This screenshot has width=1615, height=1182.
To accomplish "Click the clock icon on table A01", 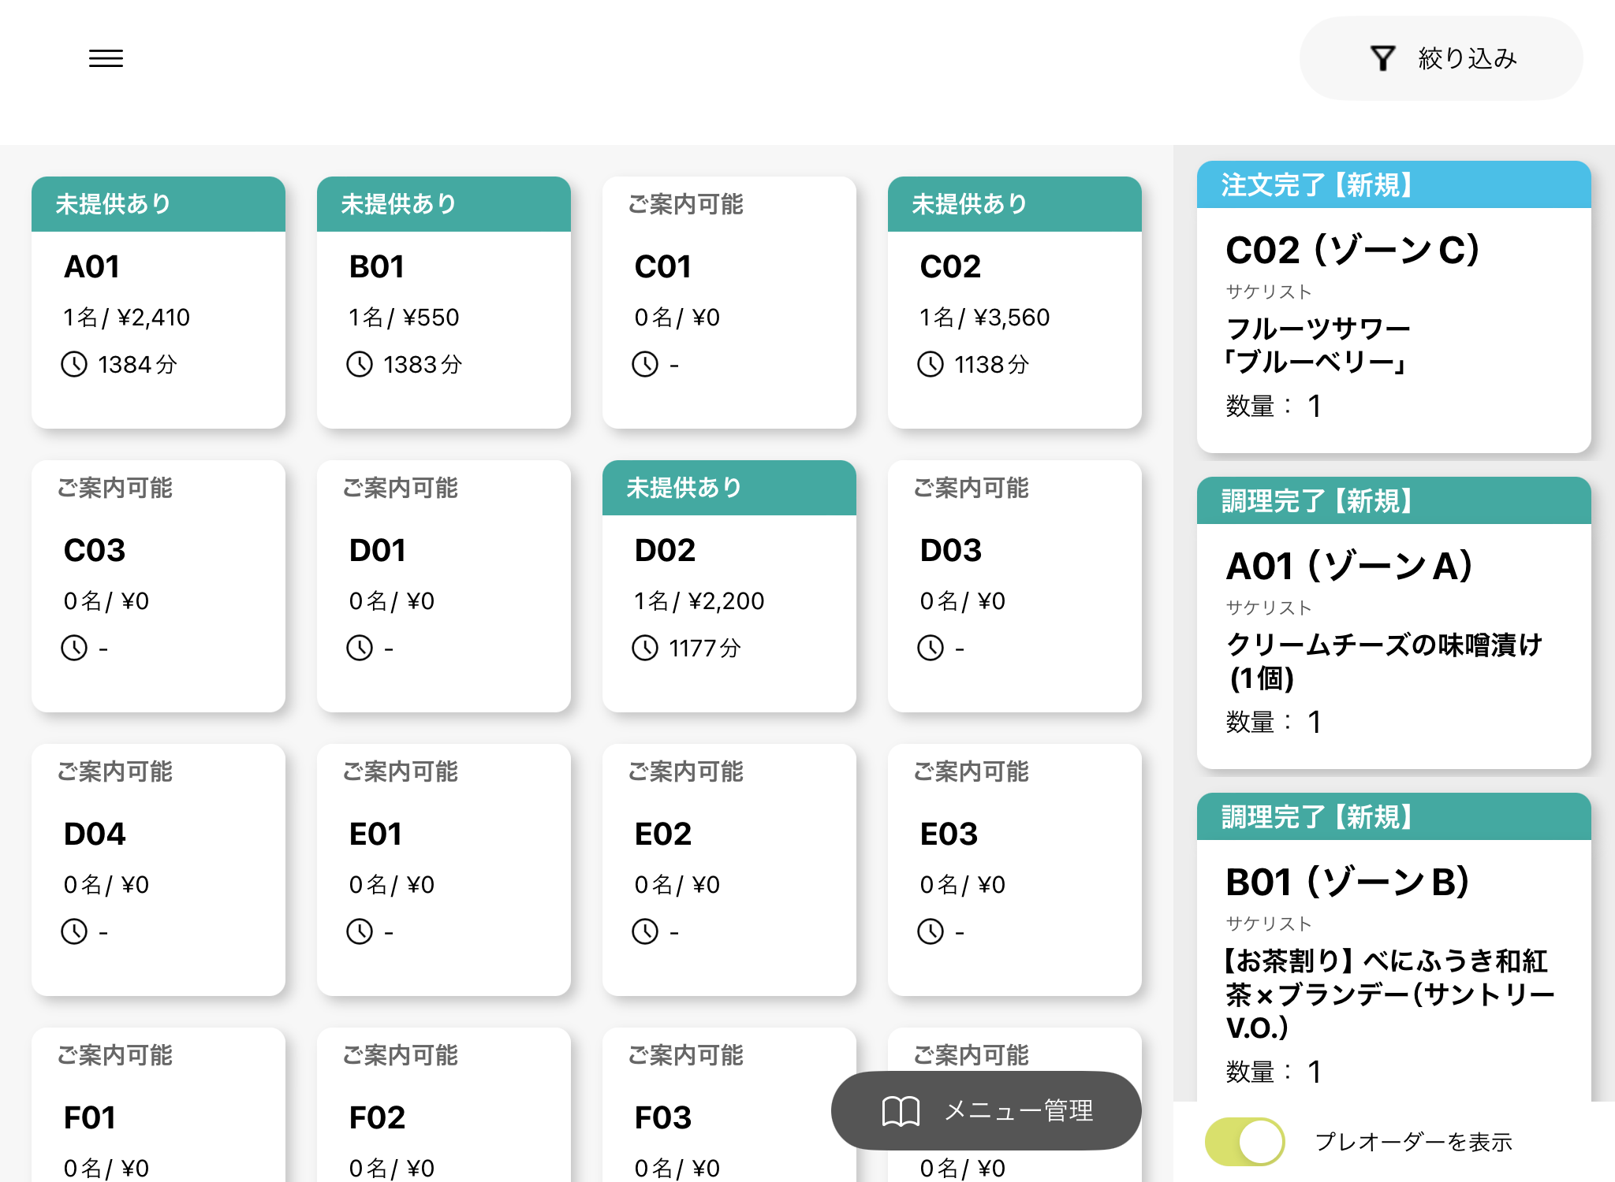I will click(x=74, y=364).
